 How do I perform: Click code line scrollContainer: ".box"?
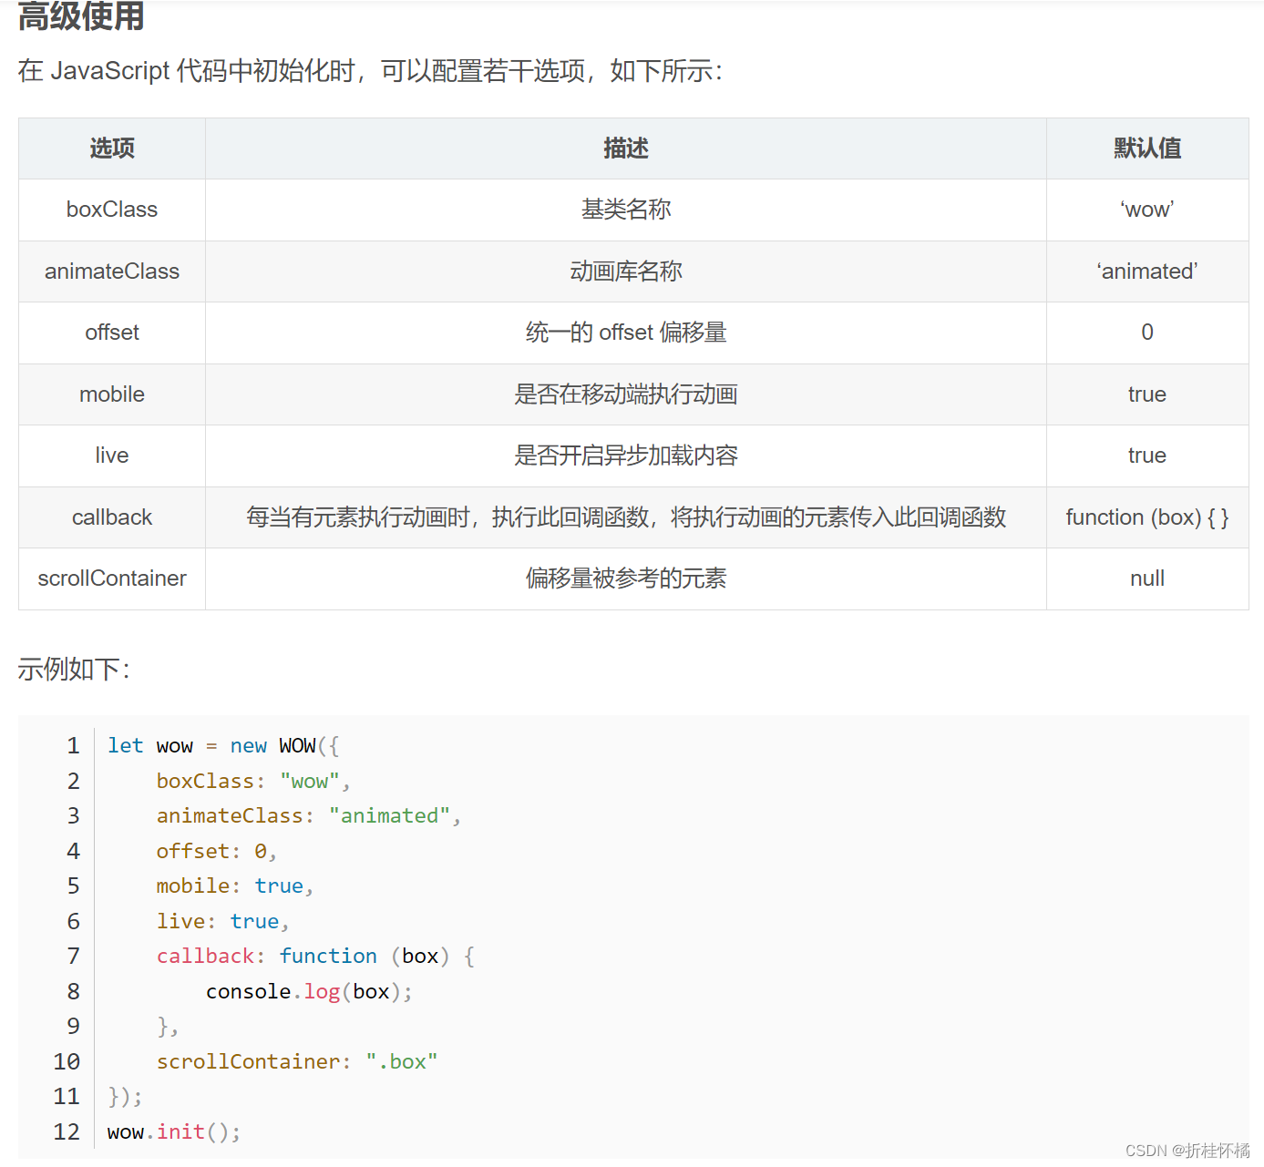click(x=297, y=1062)
